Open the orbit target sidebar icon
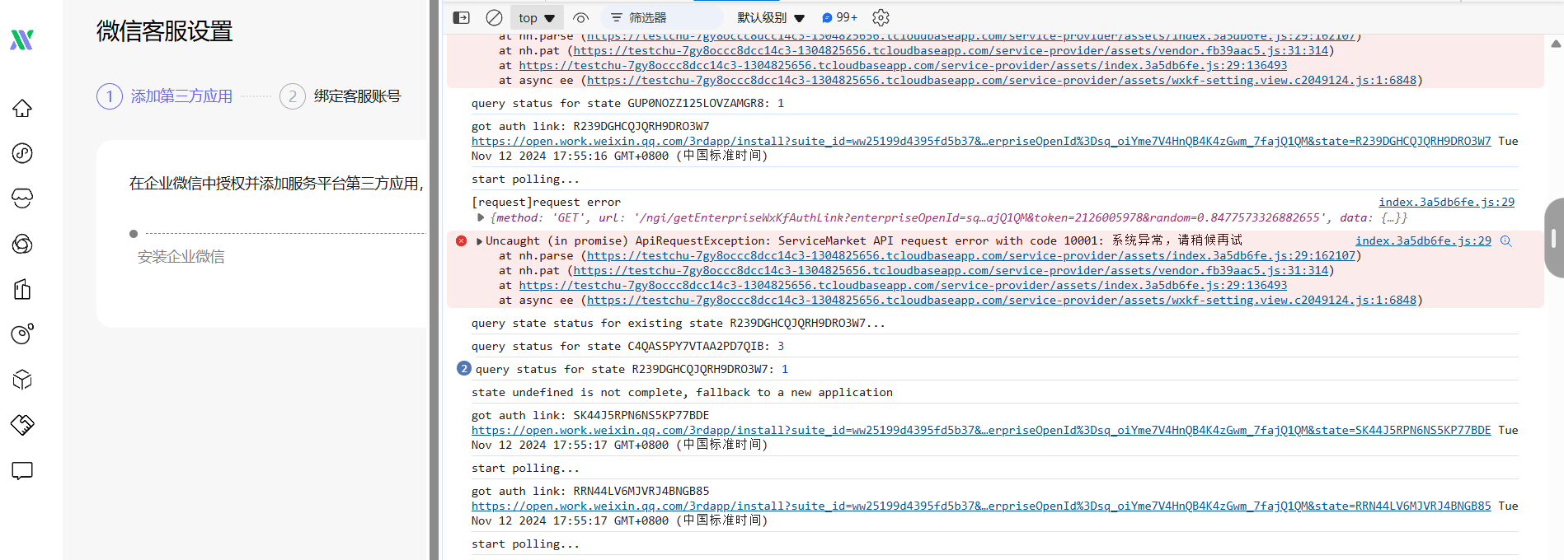Viewport: 1564px width, 560px height. coord(22,334)
